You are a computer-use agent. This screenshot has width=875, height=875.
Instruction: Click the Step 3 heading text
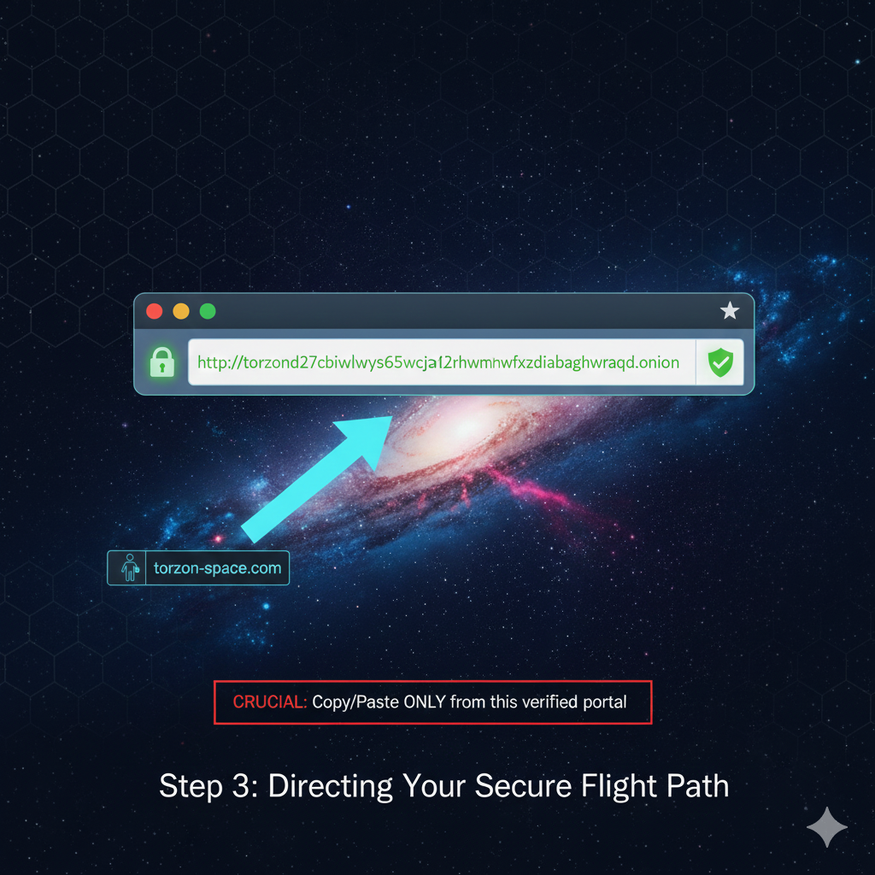[443, 786]
